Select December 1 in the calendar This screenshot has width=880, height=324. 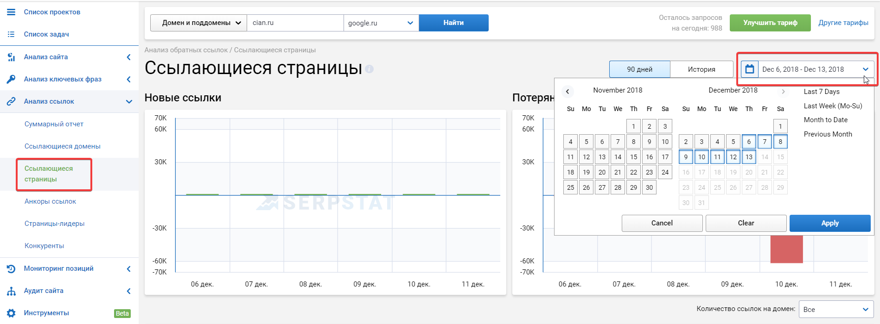click(780, 126)
